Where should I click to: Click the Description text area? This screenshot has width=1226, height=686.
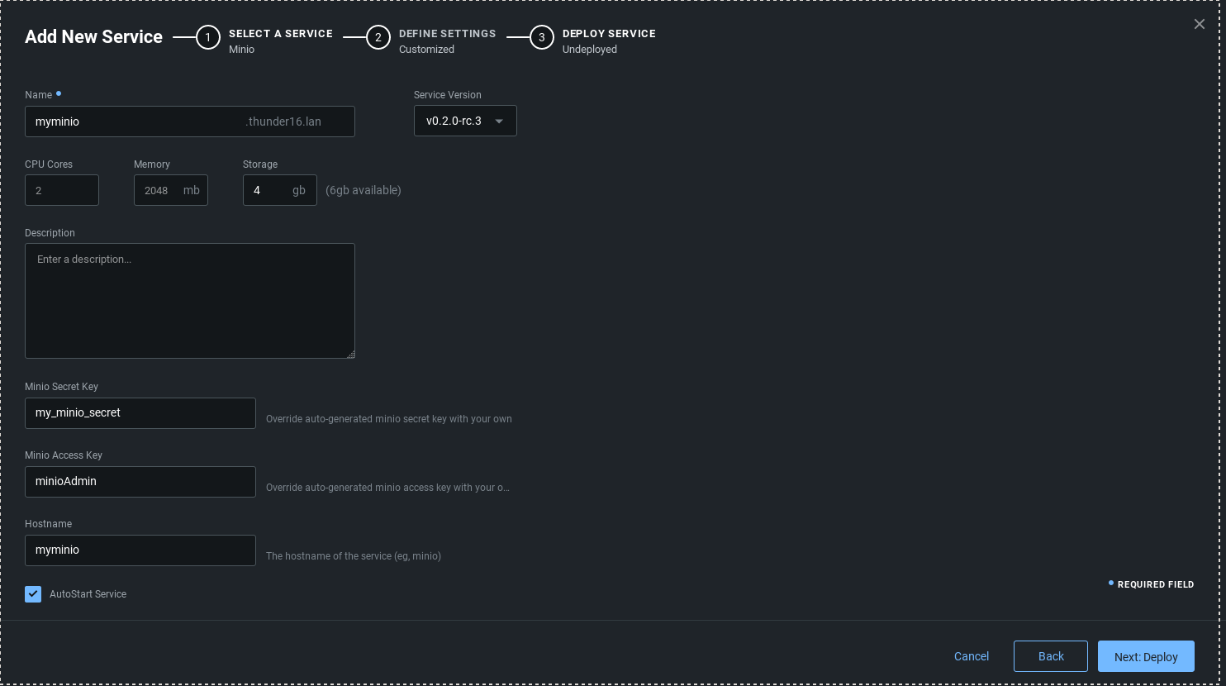click(x=190, y=301)
